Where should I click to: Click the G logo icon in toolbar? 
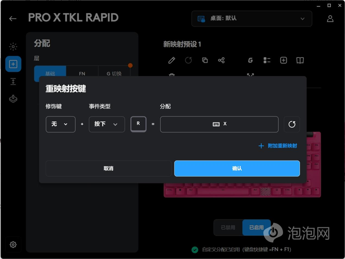coord(250,60)
